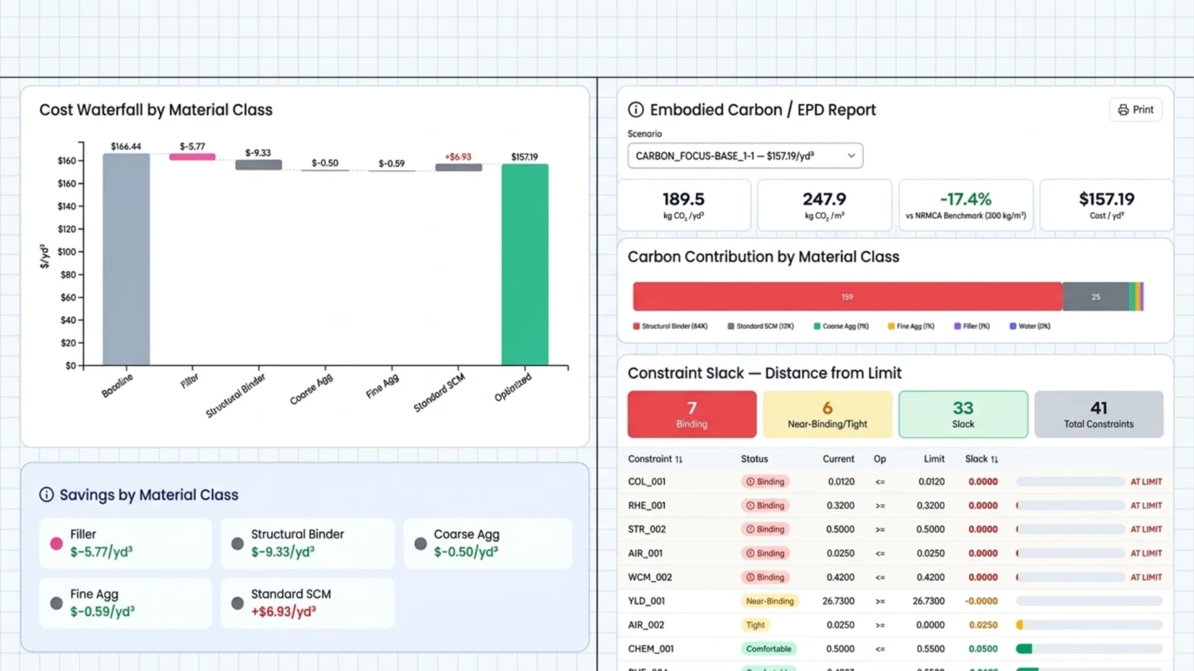Image resolution: width=1194 pixels, height=671 pixels.
Task: Click the 189.5 kg CO2/yd³ metric card
Action: [683, 205]
